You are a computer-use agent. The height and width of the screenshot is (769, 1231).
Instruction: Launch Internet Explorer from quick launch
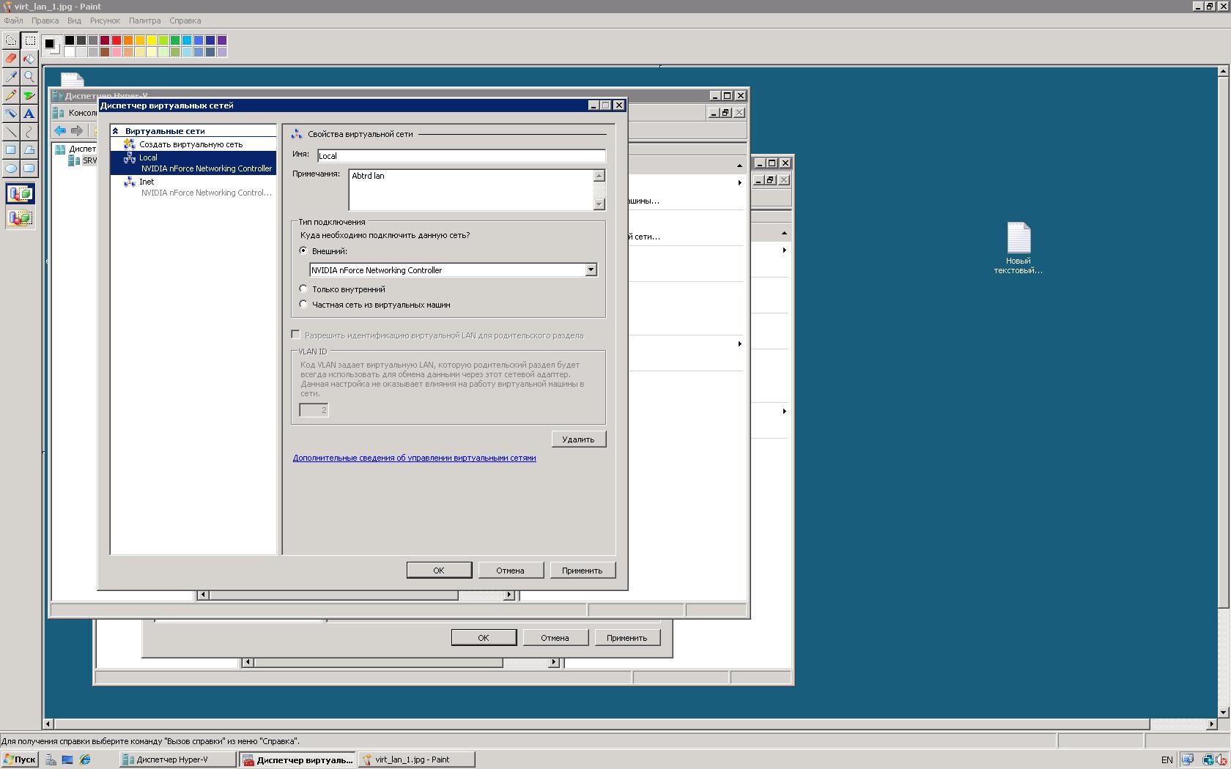[x=85, y=759]
